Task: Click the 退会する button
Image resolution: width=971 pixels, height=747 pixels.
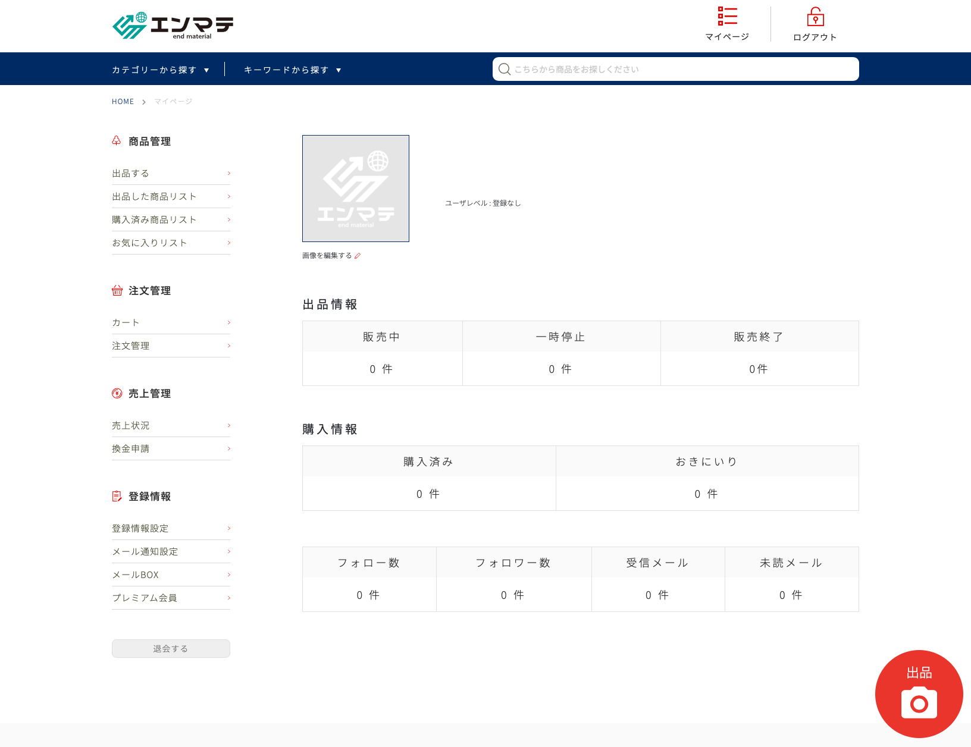Action: [171, 649]
